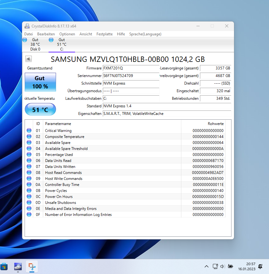The height and width of the screenshot is (274, 269).
Task: Click status orb for Error Information Log Entries
Action: [29, 214]
